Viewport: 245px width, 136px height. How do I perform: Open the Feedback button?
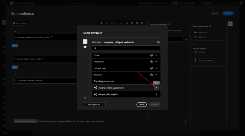tap(206, 3)
